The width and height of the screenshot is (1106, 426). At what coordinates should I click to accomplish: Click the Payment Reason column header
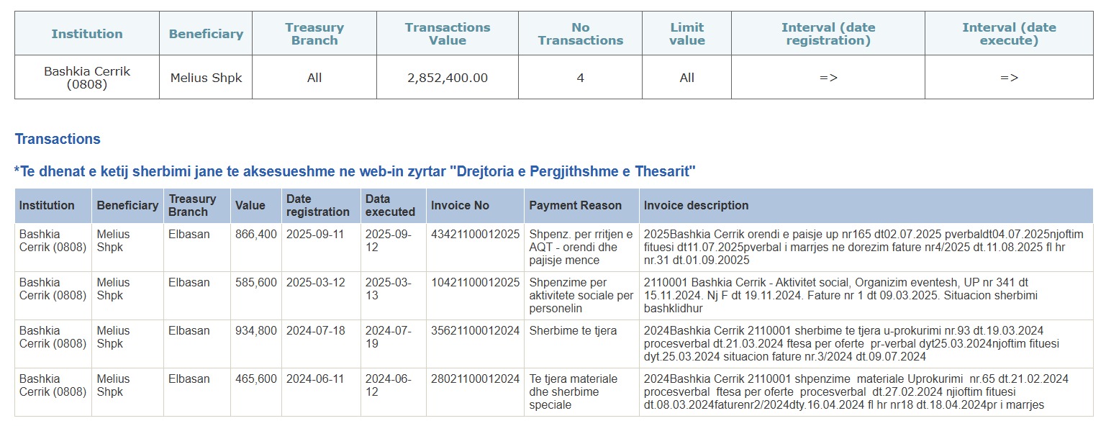click(575, 206)
